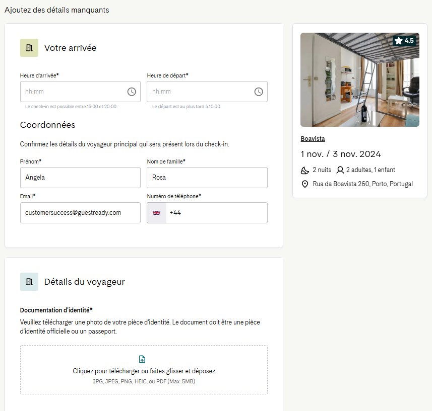Click the 'Rua da Boavista 260, Porto, Portugal' address

[x=362, y=184]
